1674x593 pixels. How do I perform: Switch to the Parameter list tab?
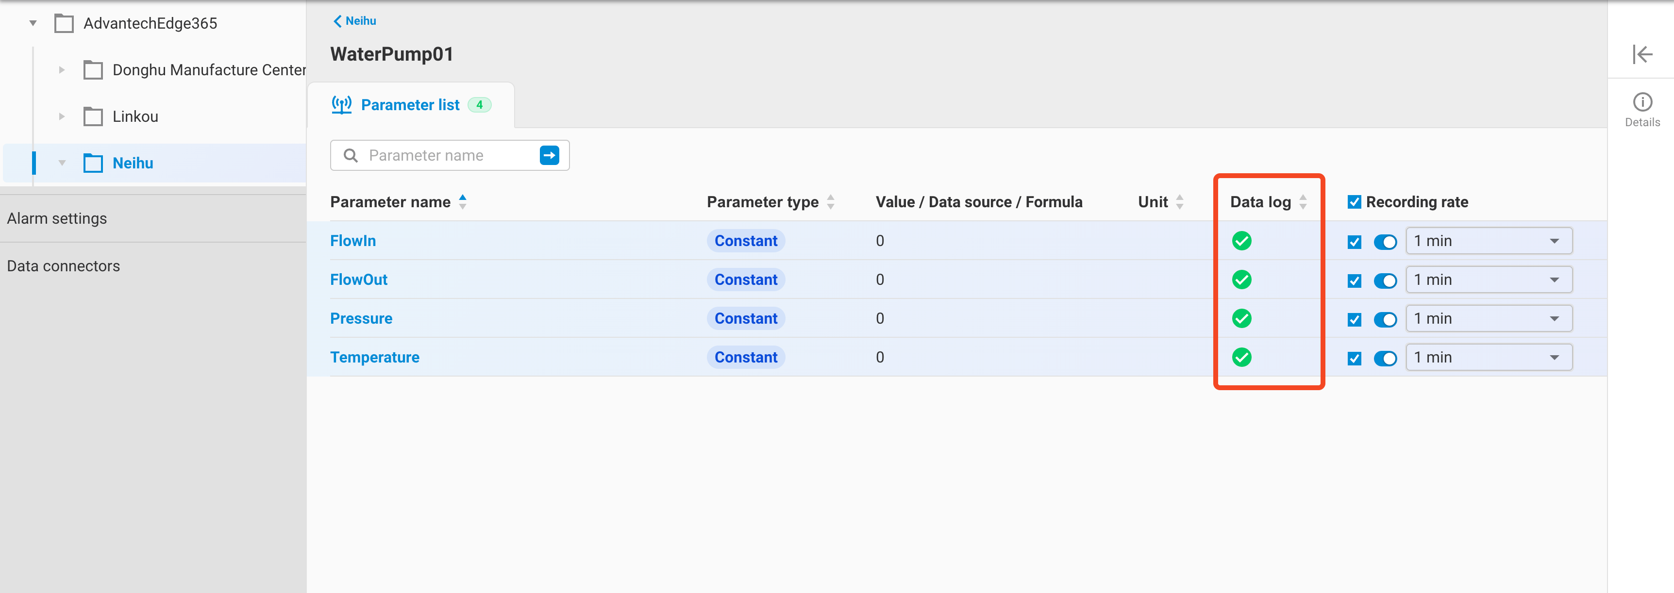click(410, 104)
